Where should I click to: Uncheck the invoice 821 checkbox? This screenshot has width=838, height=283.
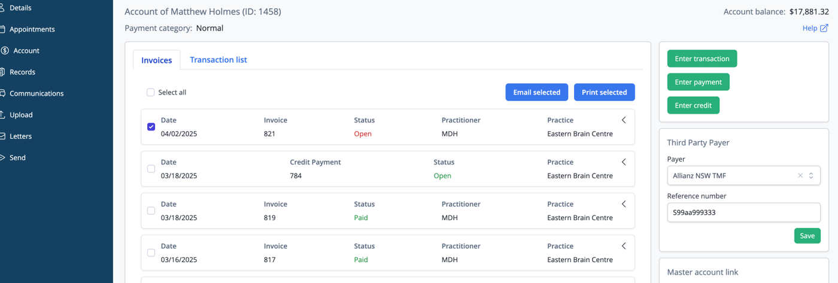[x=151, y=127]
